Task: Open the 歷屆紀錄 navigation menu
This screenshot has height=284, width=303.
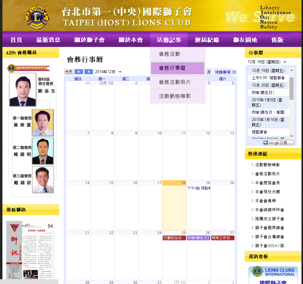Action: point(207,40)
